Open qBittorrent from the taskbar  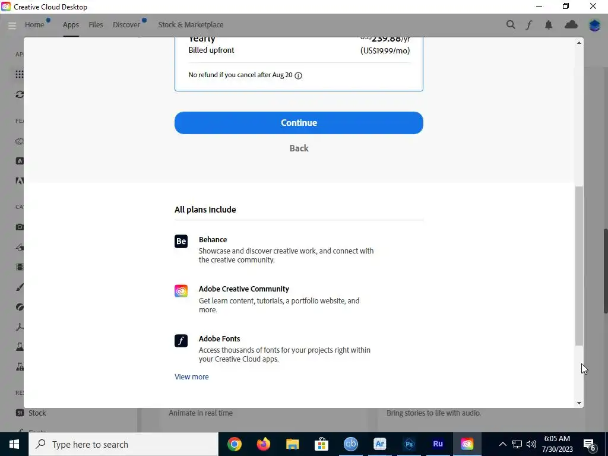350,444
